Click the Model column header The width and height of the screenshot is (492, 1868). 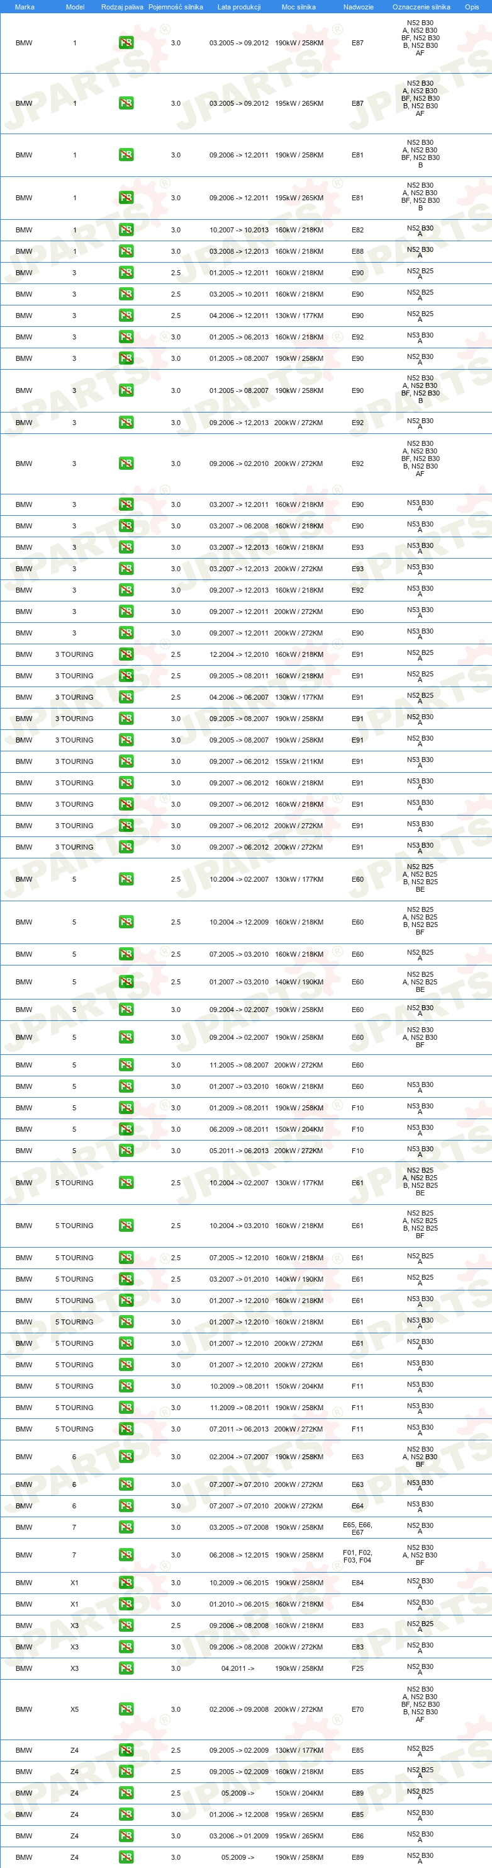point(75,6)
